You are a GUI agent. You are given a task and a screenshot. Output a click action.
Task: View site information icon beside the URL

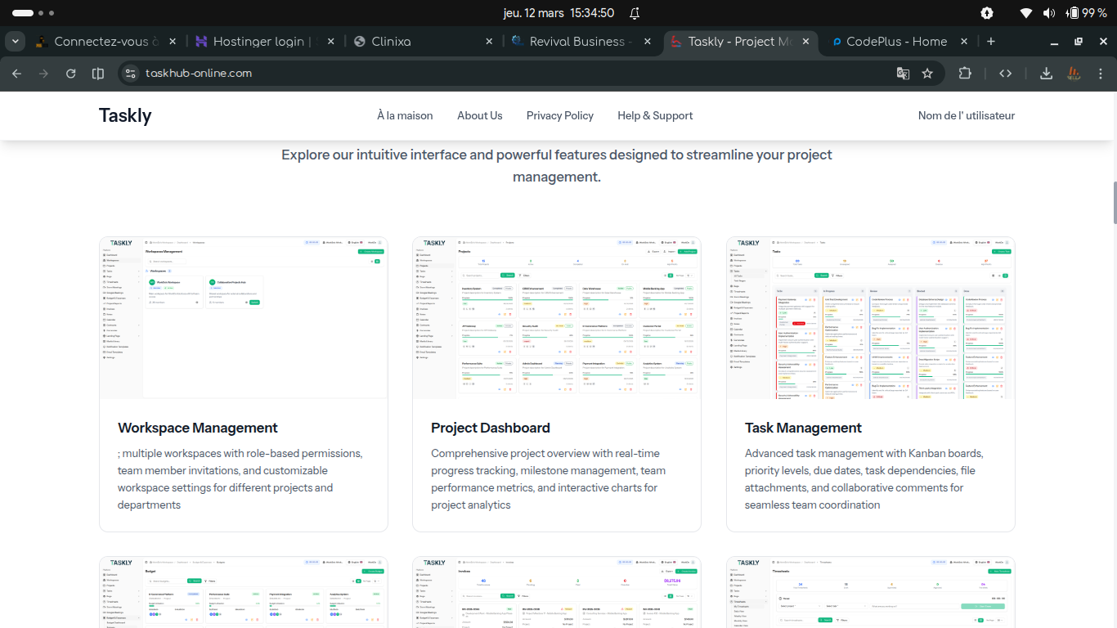coord(129,74)
